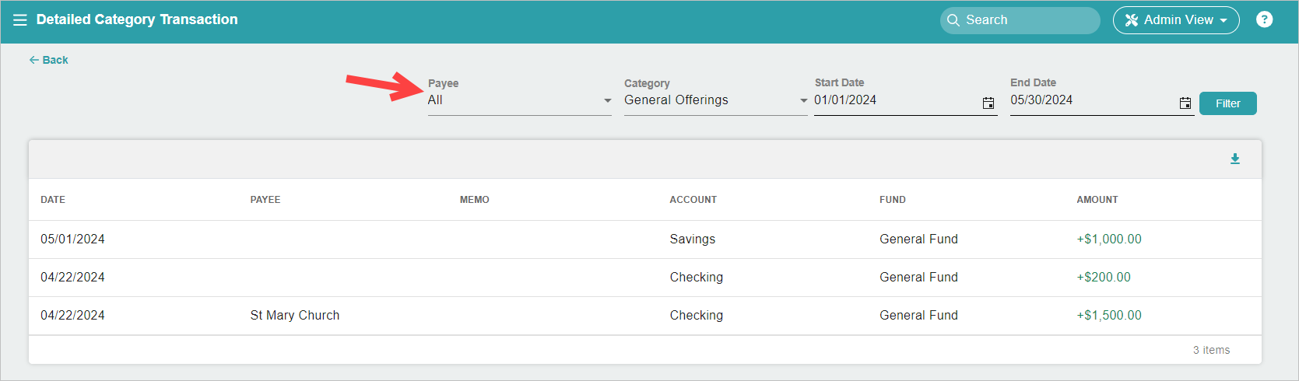Select the Savings account cell
The image size is (1299, 381).
(693, 239)
